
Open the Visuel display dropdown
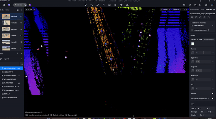click(x=177, y=9)
